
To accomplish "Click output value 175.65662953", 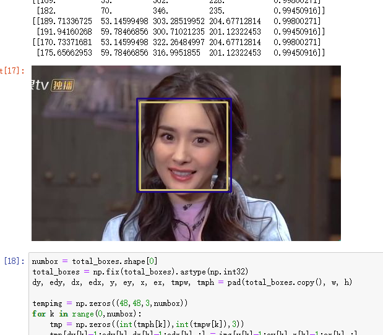I will [x=66, y=53].
